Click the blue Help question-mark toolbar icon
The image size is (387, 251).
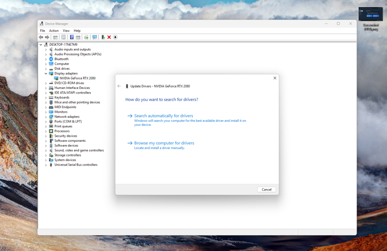pos(72,37)
